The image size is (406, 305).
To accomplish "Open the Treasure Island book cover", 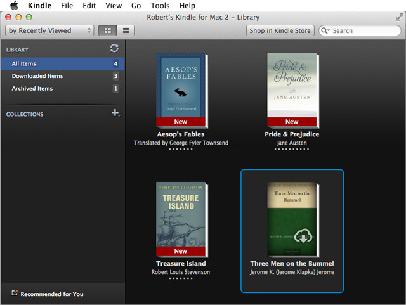I will point(182,219).
